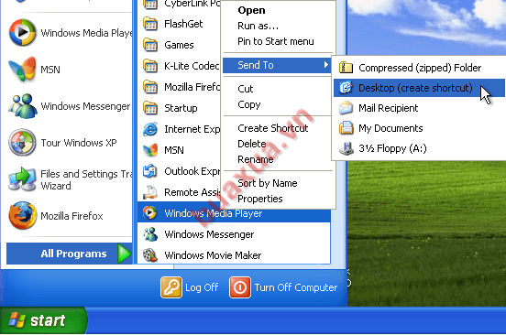This screenshot has width=506, height=335.
Task: Open Windows Messenger icon in left pane
Action: (22, 105)
